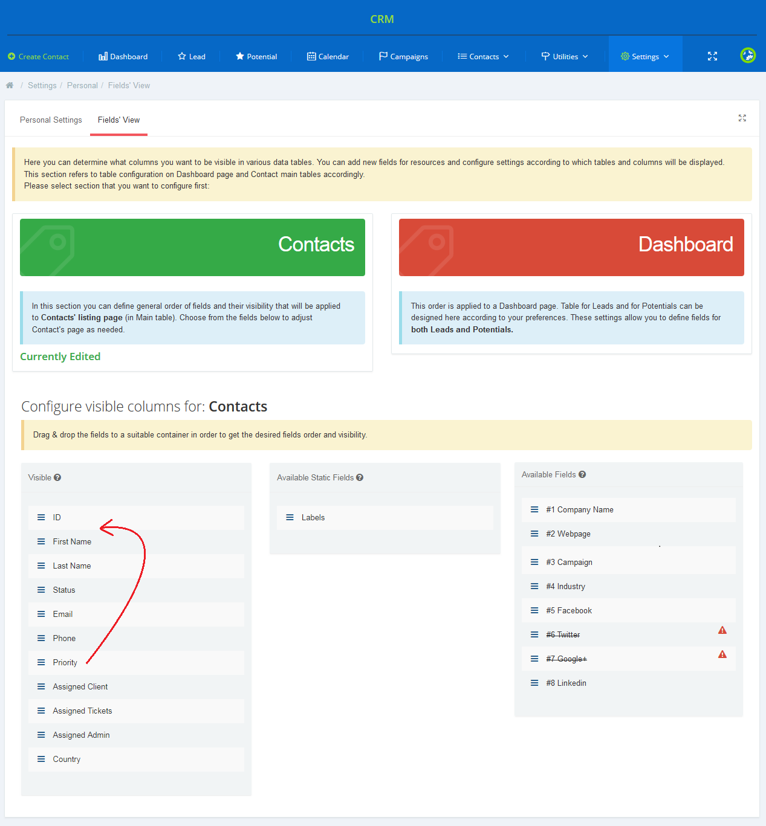The width and height of the screenshot is (766, 826).
Task: Click the handle icon of Labels field
Action: (290, 517)
